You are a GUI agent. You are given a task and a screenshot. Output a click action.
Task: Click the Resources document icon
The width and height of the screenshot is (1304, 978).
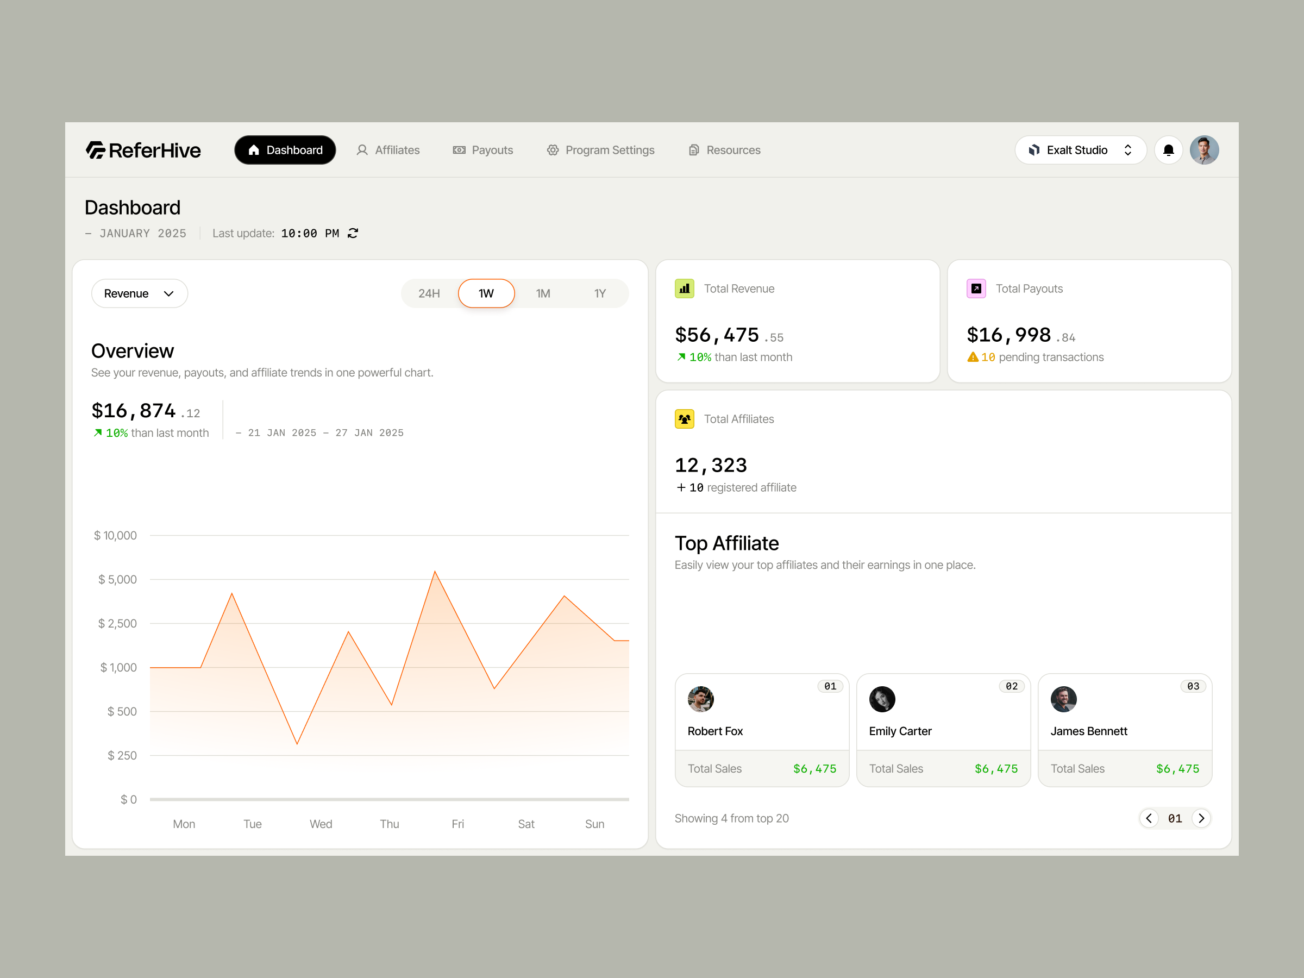(x=694, y=151)
